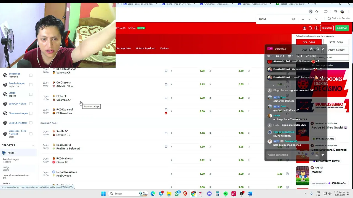Open the Windows Start menu
Viewport: 353px width, 198px height.
click(x=103, y=194)
